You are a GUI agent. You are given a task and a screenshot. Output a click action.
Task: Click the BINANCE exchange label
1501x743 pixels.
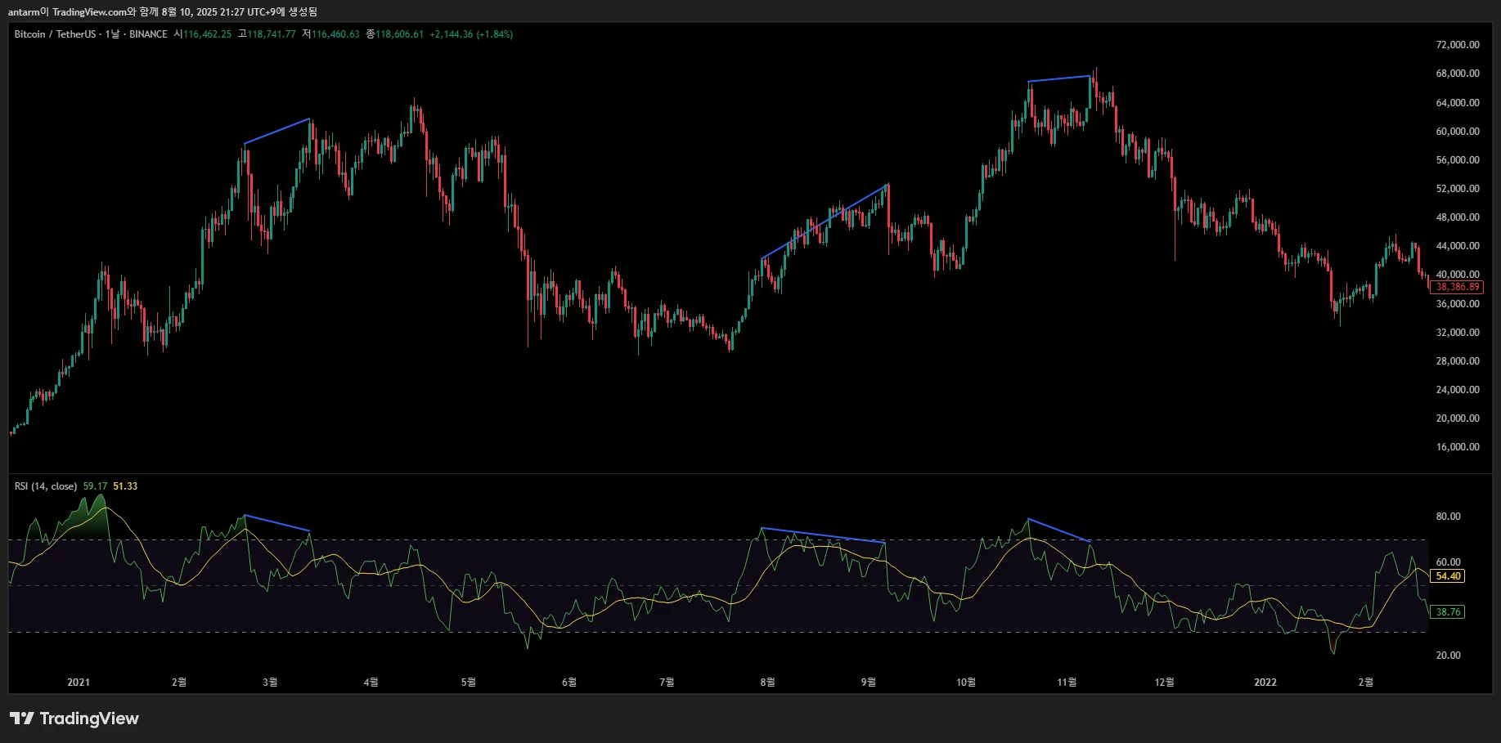(x=148, y=34)
